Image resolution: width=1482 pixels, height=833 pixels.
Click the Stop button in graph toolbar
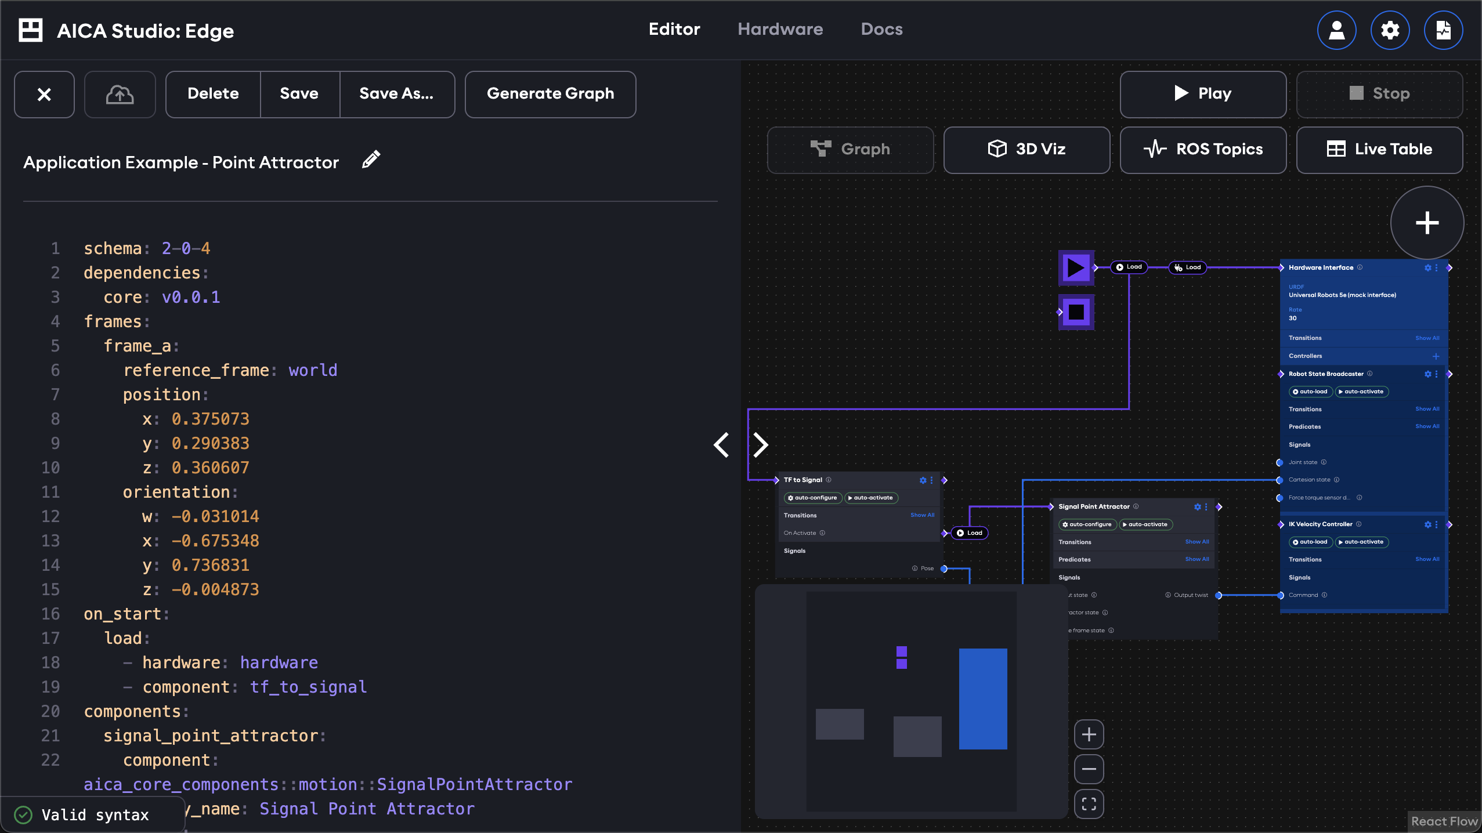[x=1379, y=94]
